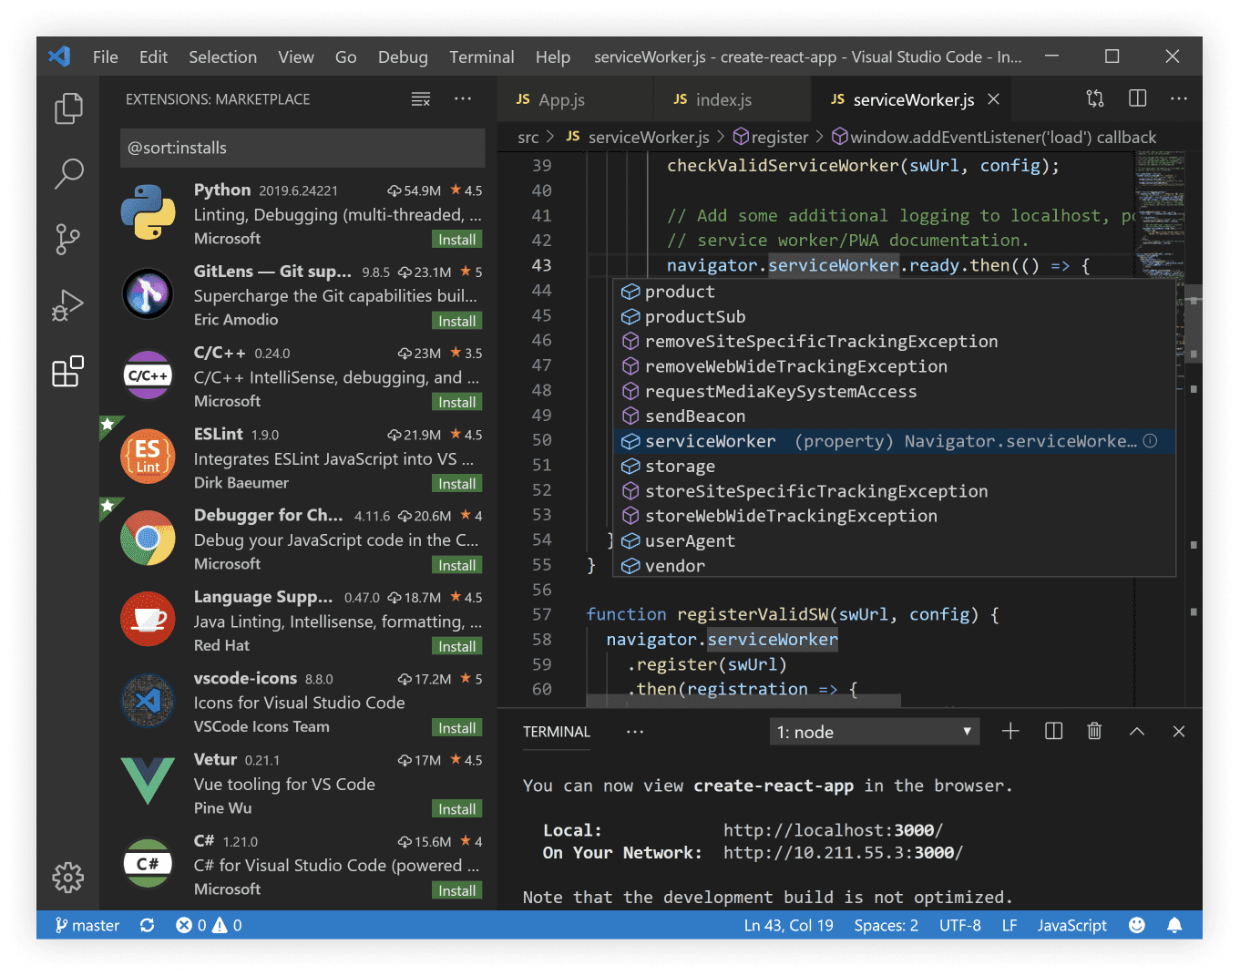The image size is (1240, 976).
Task: Split the terminal panel icon
Action: click(1053, 731)
